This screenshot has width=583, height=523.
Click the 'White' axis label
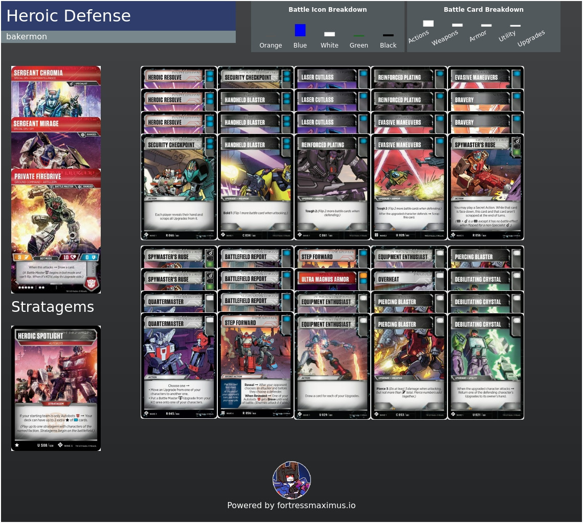[x=329, y=46]
